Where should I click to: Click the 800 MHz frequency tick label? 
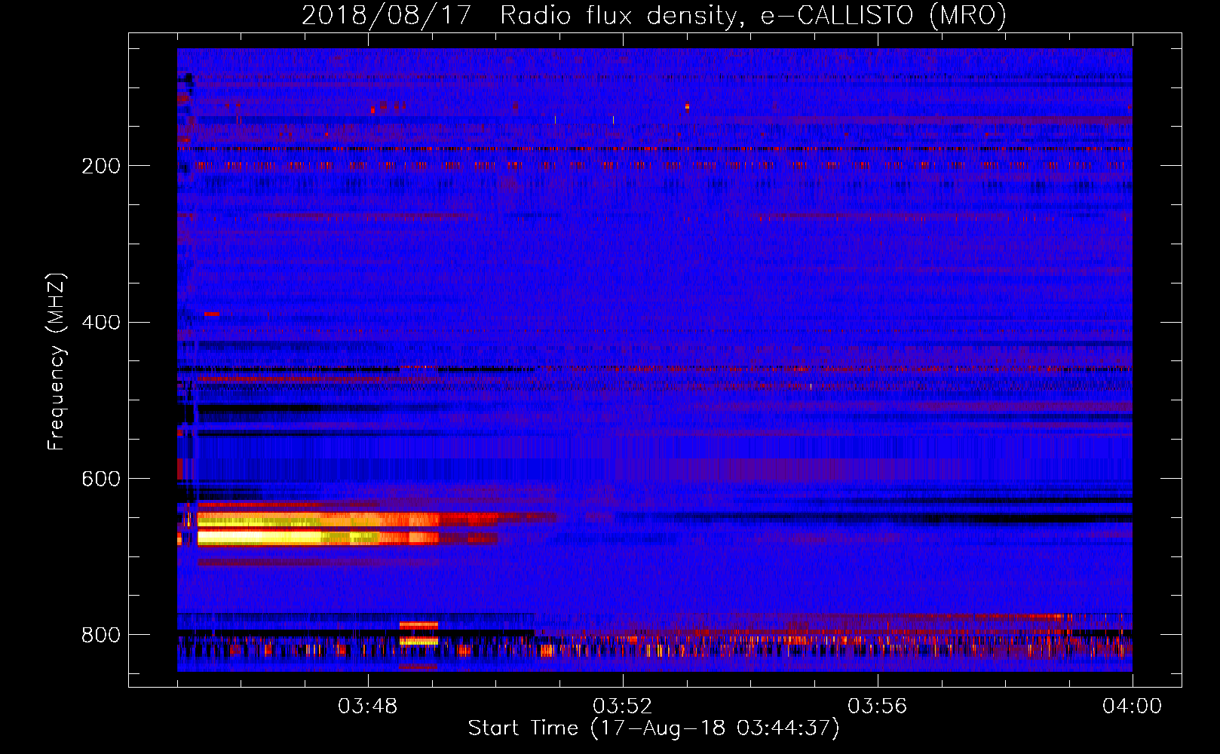101,636
